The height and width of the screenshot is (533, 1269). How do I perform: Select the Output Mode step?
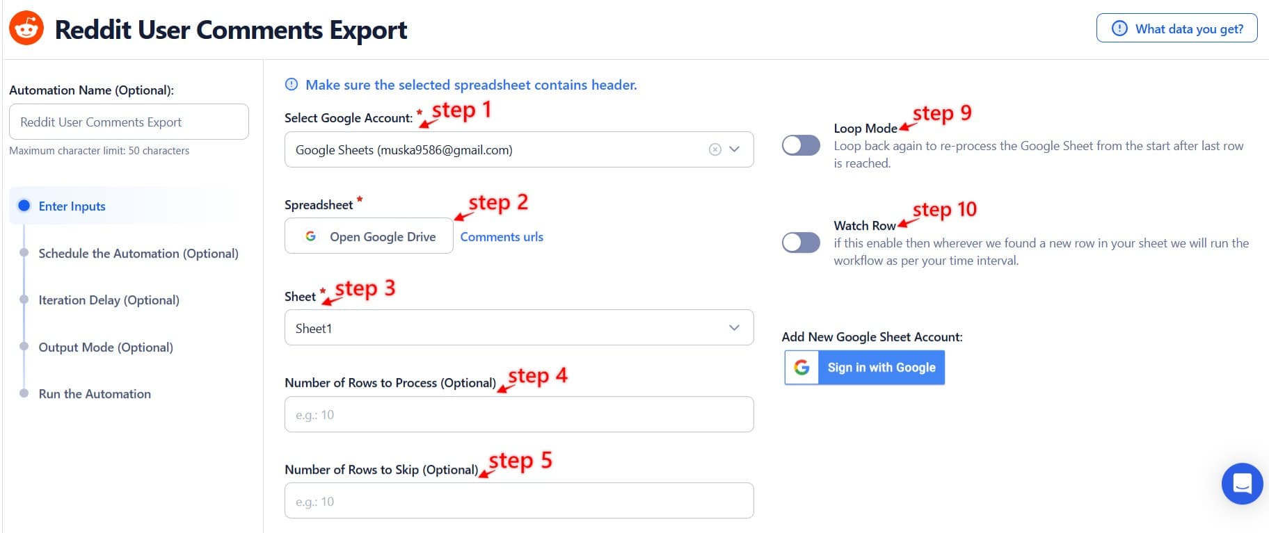pyautogui.click(x=106, y=347)
